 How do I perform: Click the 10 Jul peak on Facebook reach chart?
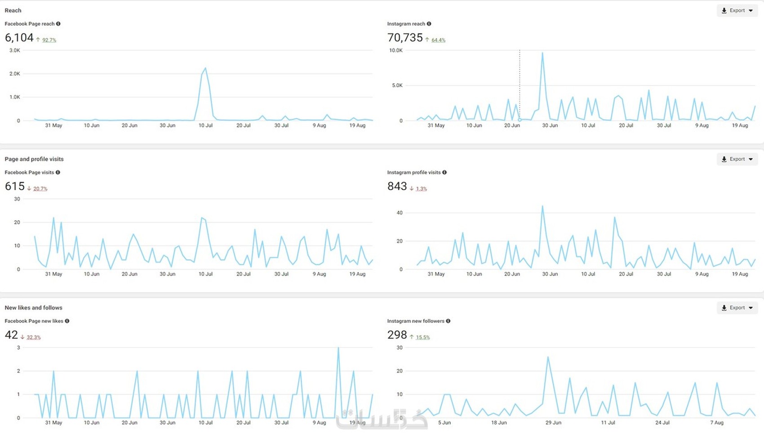coord(205,68)
